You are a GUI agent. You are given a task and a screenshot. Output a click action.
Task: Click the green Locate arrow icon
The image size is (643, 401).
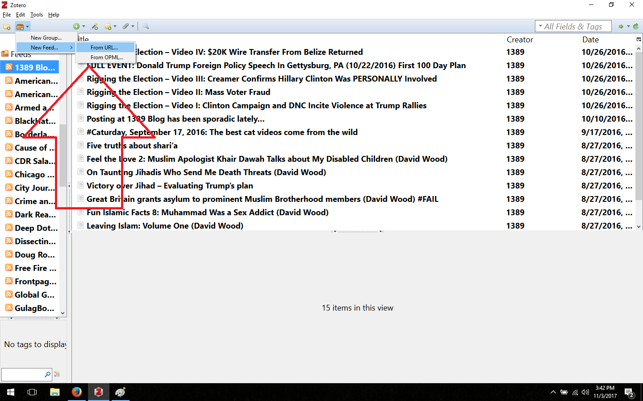pyautogui.click(x=621, y=27)
